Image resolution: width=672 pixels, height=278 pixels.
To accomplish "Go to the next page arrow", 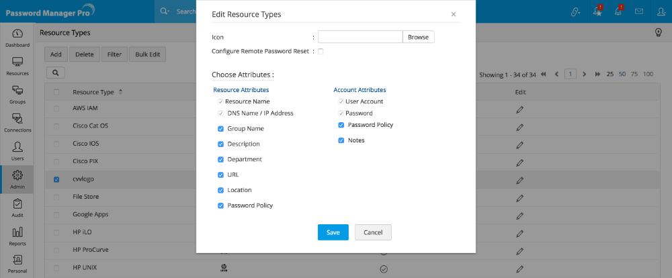I will click(x=585, y=74).
